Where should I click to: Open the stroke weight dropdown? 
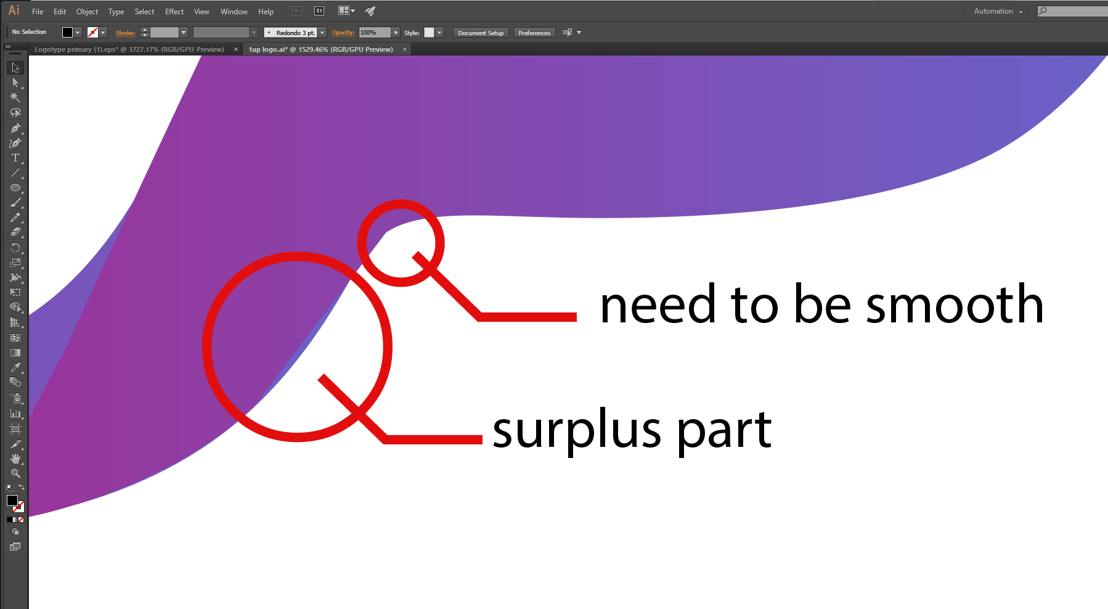coord(184,33)
